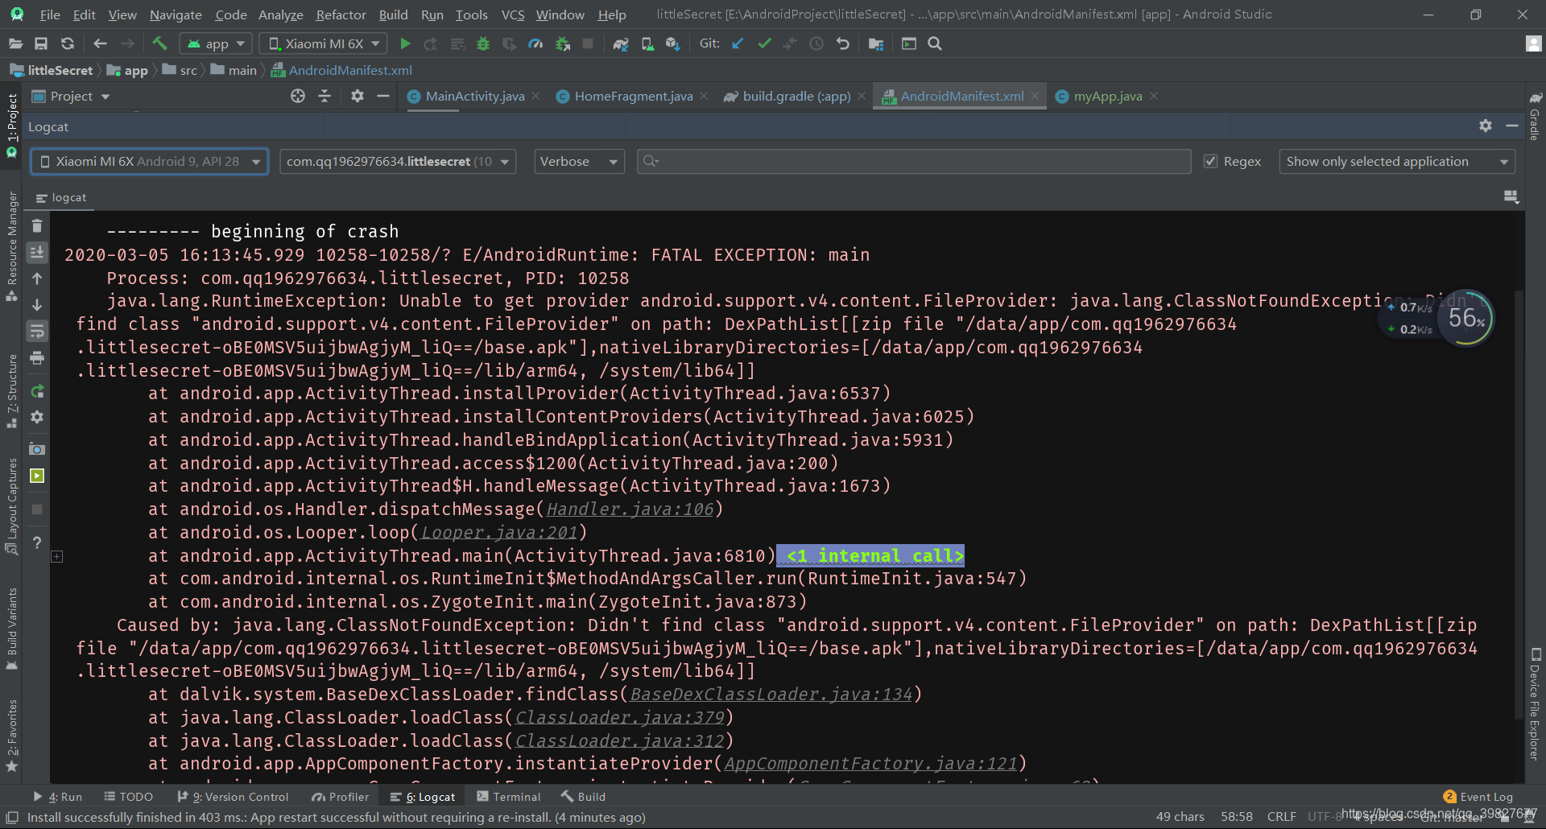Click the Handler.java:106 stack trace link

click(630, 509)
